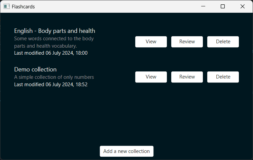Click the 'Demo collection' title text
The image size is (253, 160).
pyautogui.click(x=35, y=69)
